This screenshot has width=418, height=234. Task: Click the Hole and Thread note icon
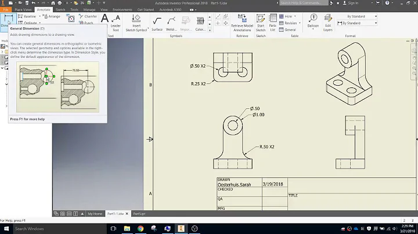[x=71, y=19]
